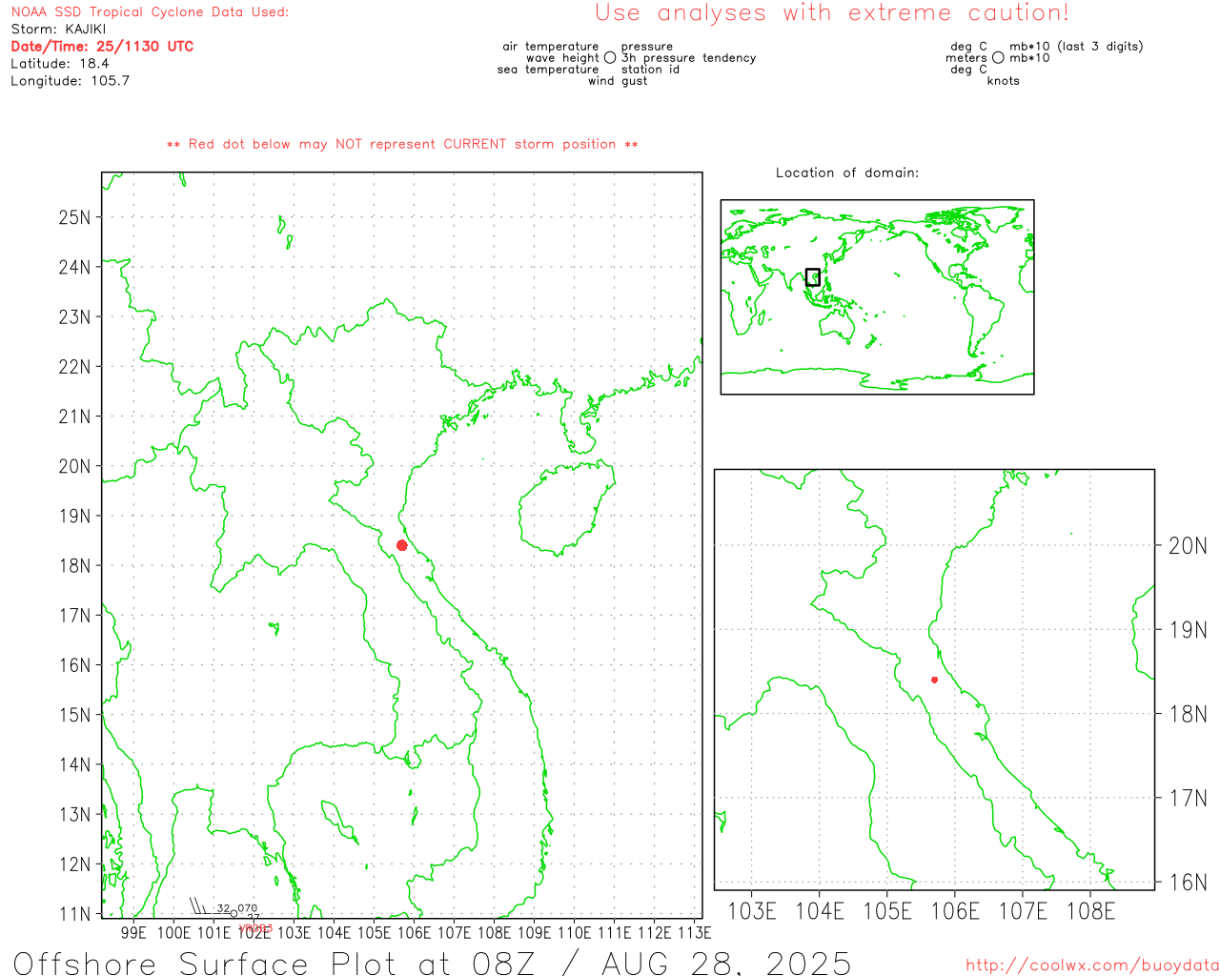Click the 'mb*10 (last 3 digits)' units label
Image resolution: width=1220 pixels, height=976 pixels.
(1076, 47)
